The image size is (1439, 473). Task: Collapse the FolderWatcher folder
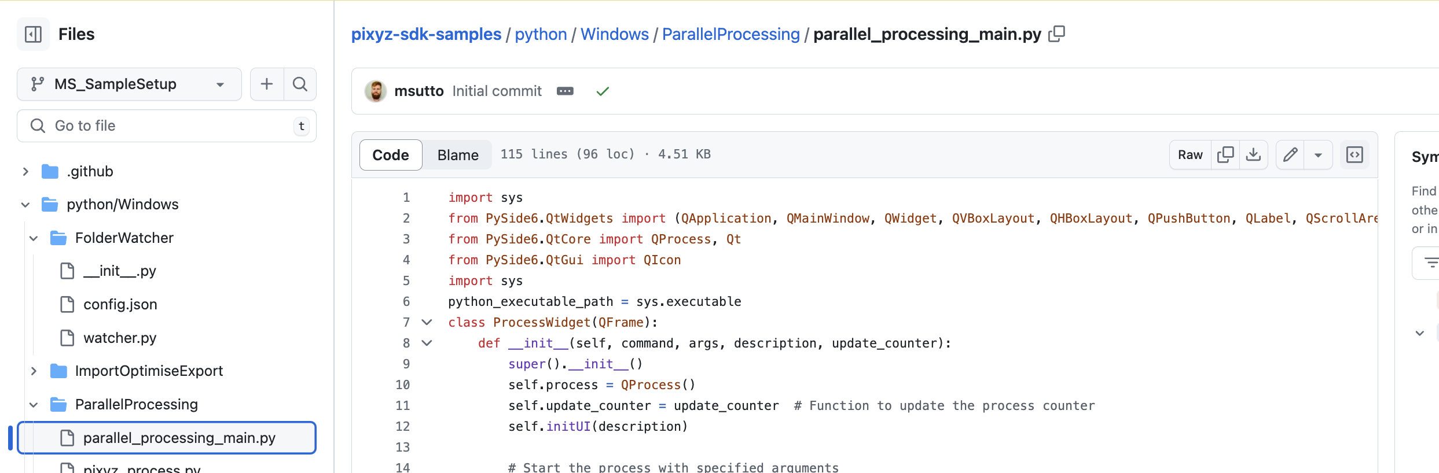[x=34, y=238]
